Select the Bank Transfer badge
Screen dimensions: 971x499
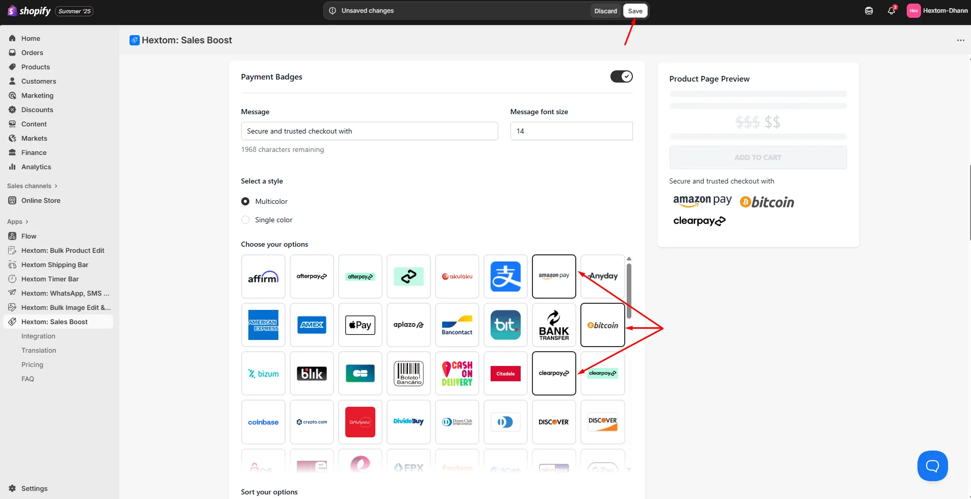pyautogui.click(x=554, y=325)
